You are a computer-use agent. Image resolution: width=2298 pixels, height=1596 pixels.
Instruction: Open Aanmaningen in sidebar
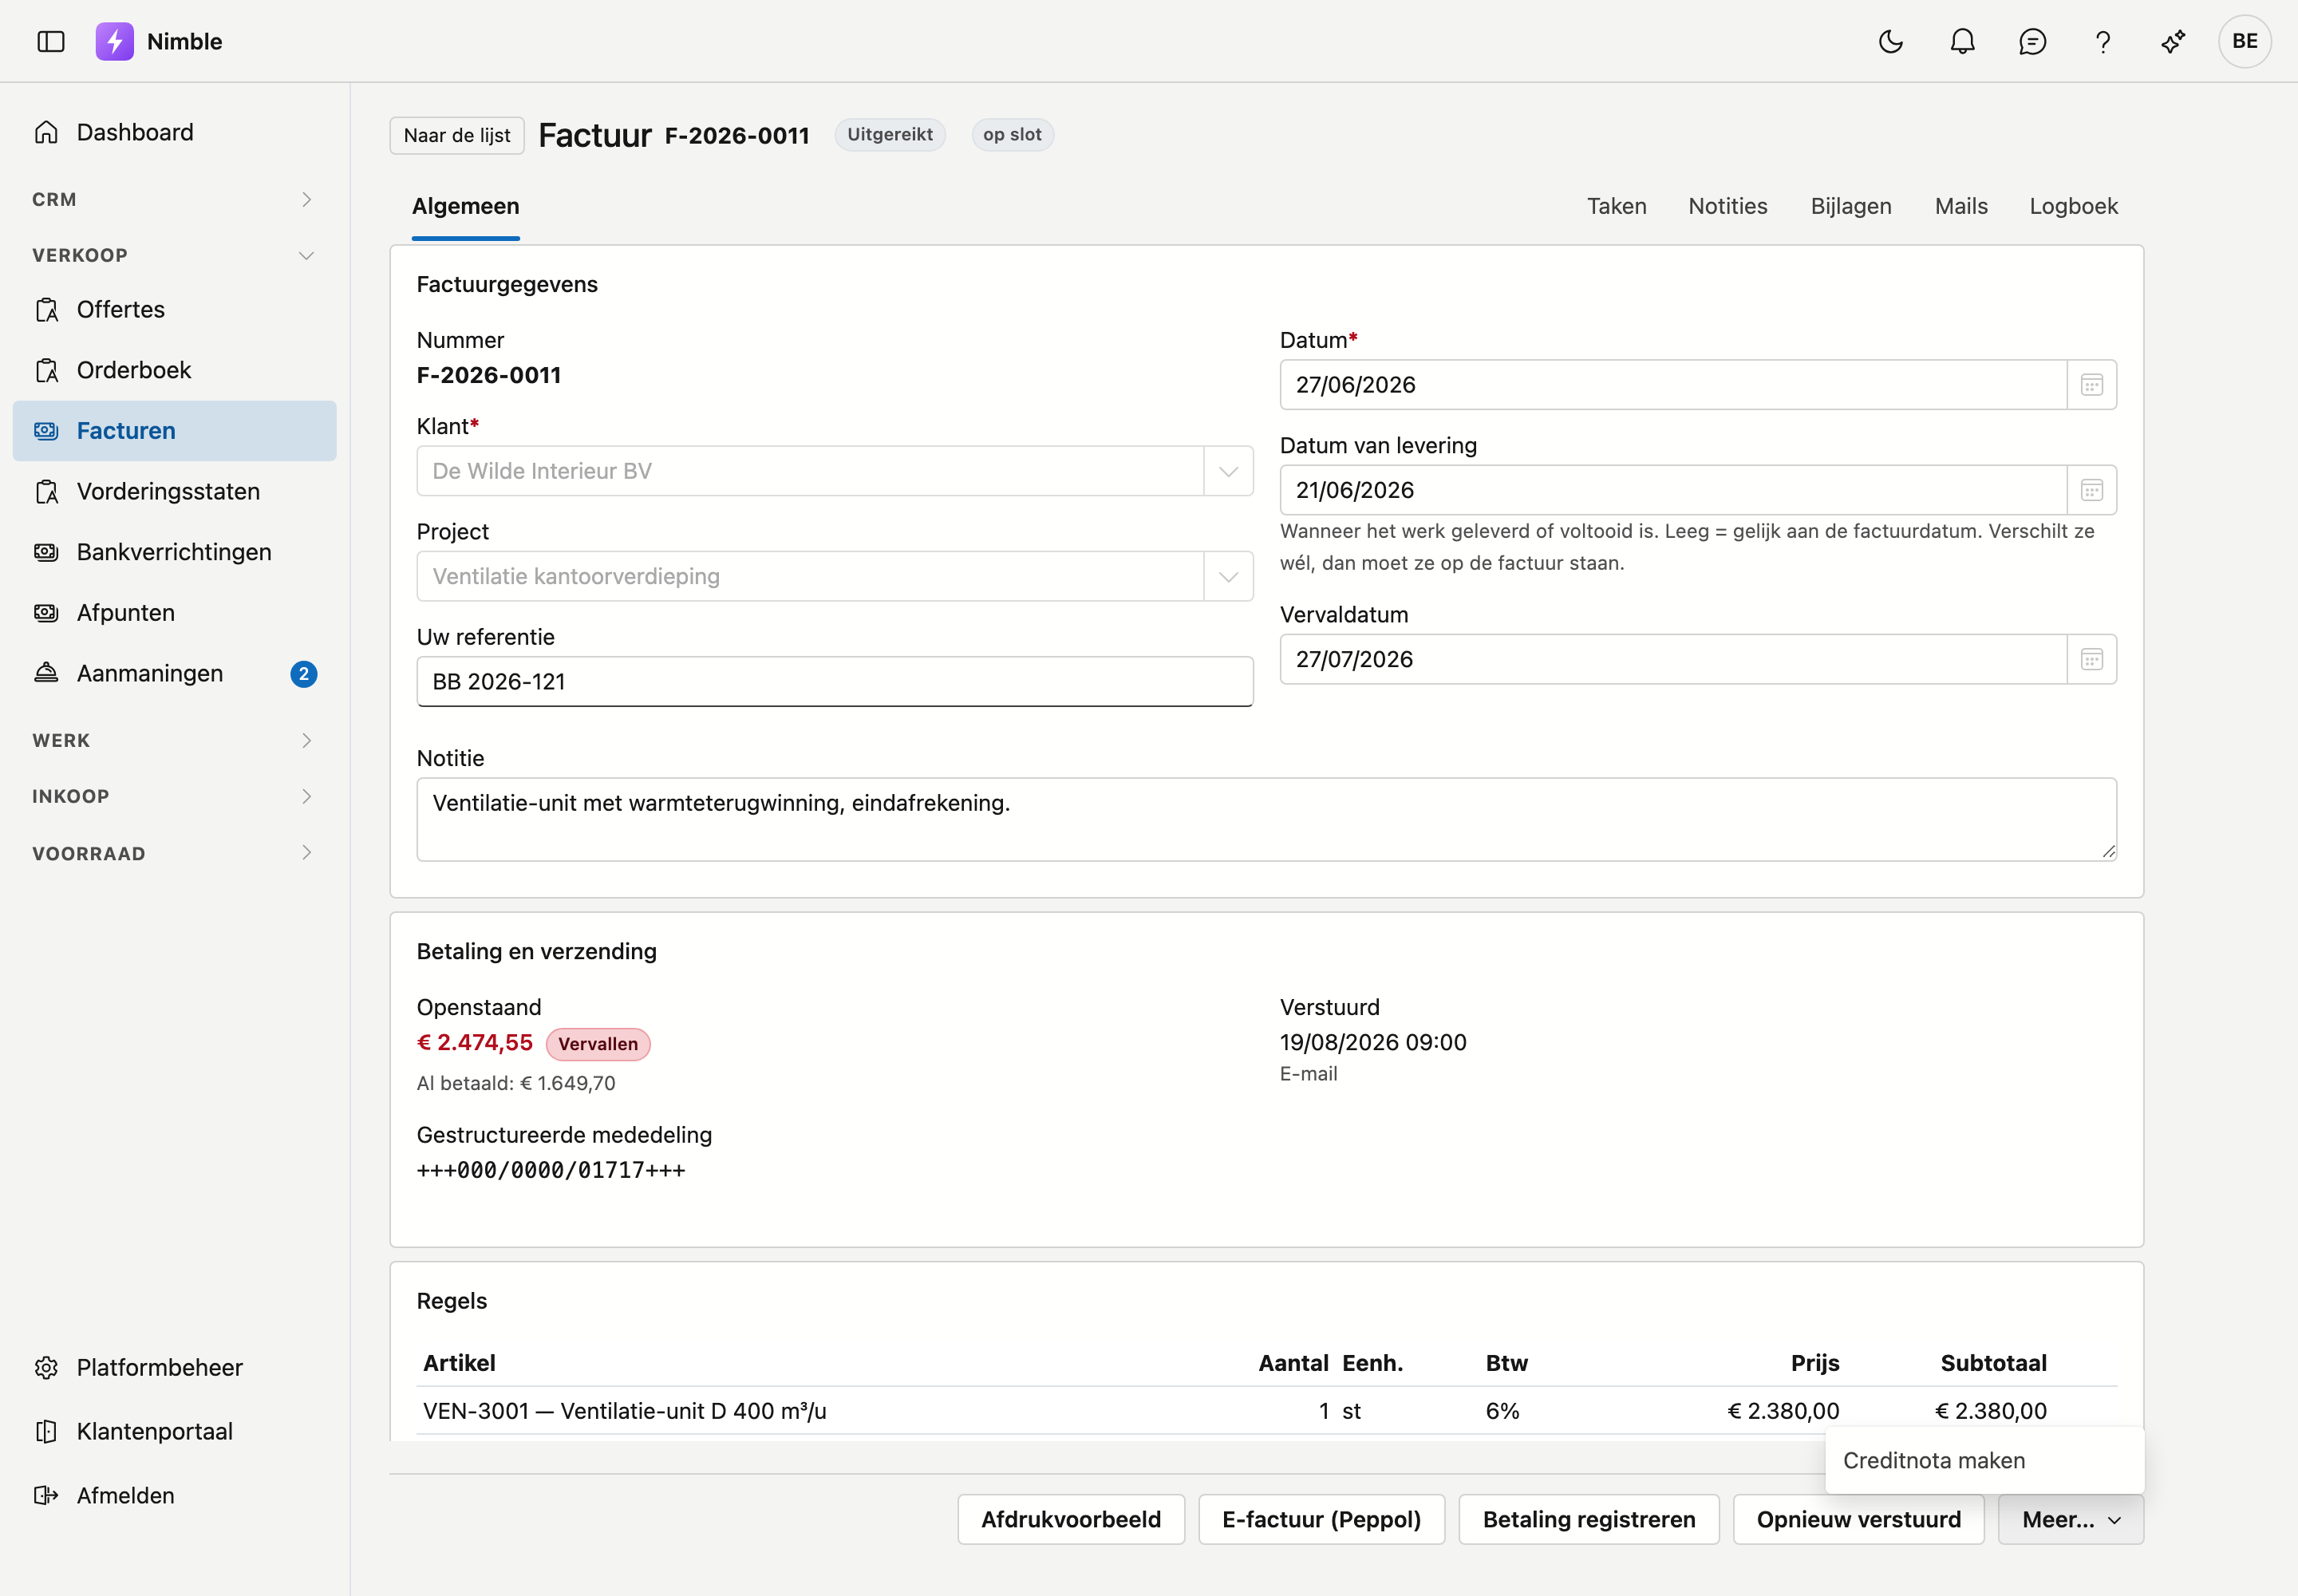point(174,673)
